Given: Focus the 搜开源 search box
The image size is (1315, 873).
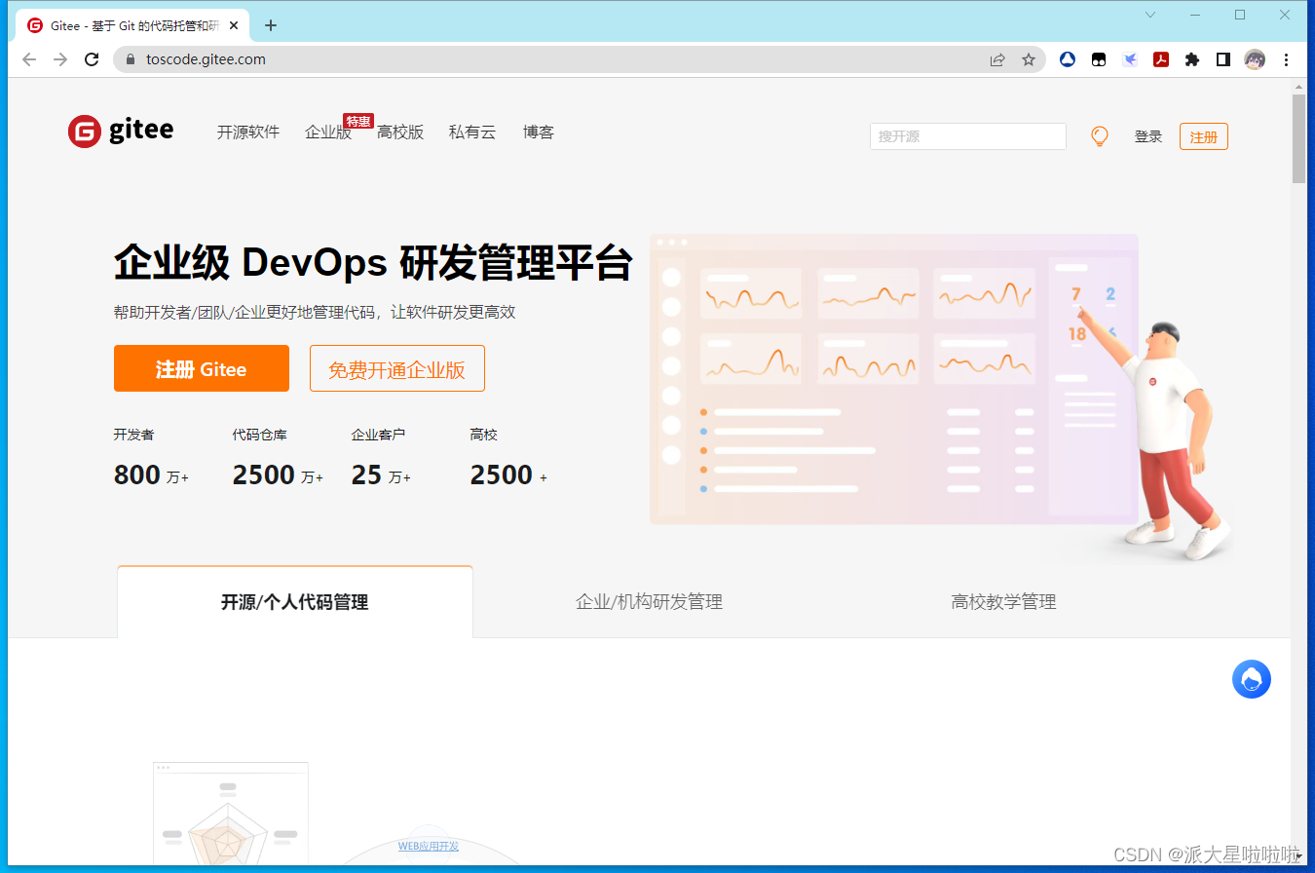Looking at the screenshot, I should coord(968,136).
